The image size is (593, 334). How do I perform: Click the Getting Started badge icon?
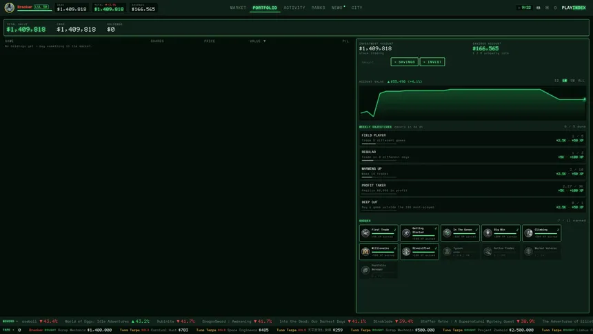click(406, 233)
